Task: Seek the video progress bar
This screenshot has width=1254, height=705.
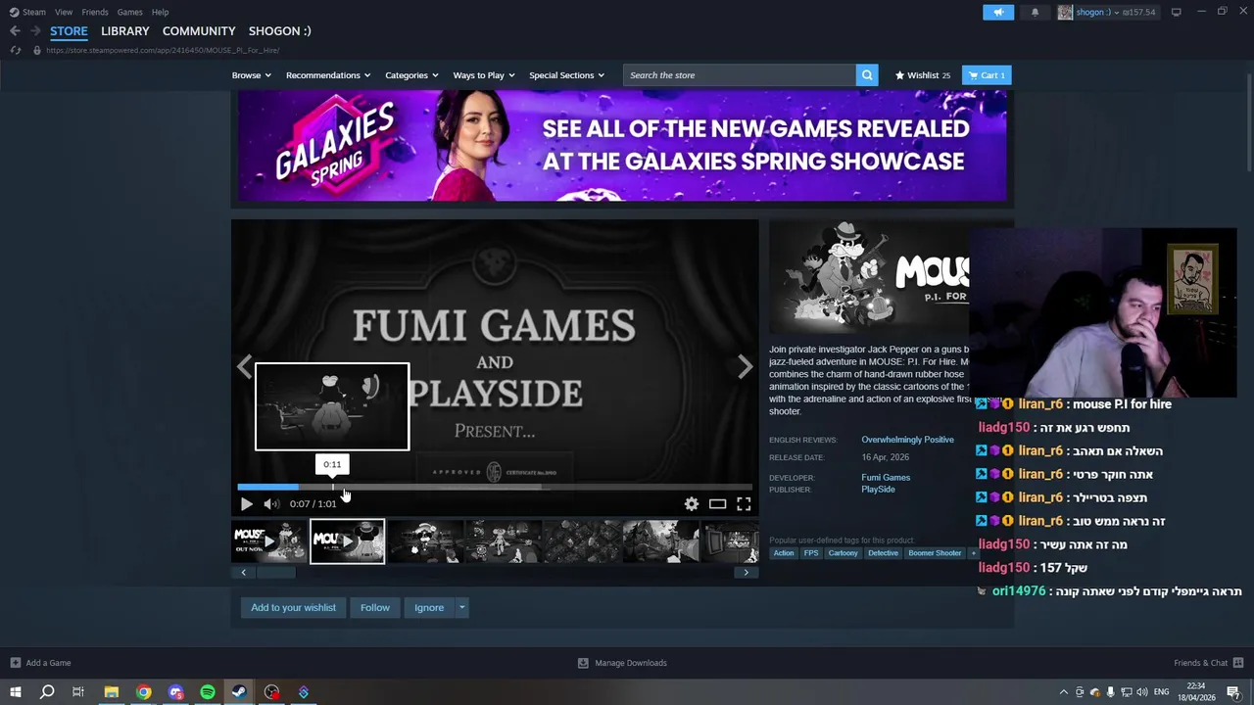Action: tap(494, 487)
